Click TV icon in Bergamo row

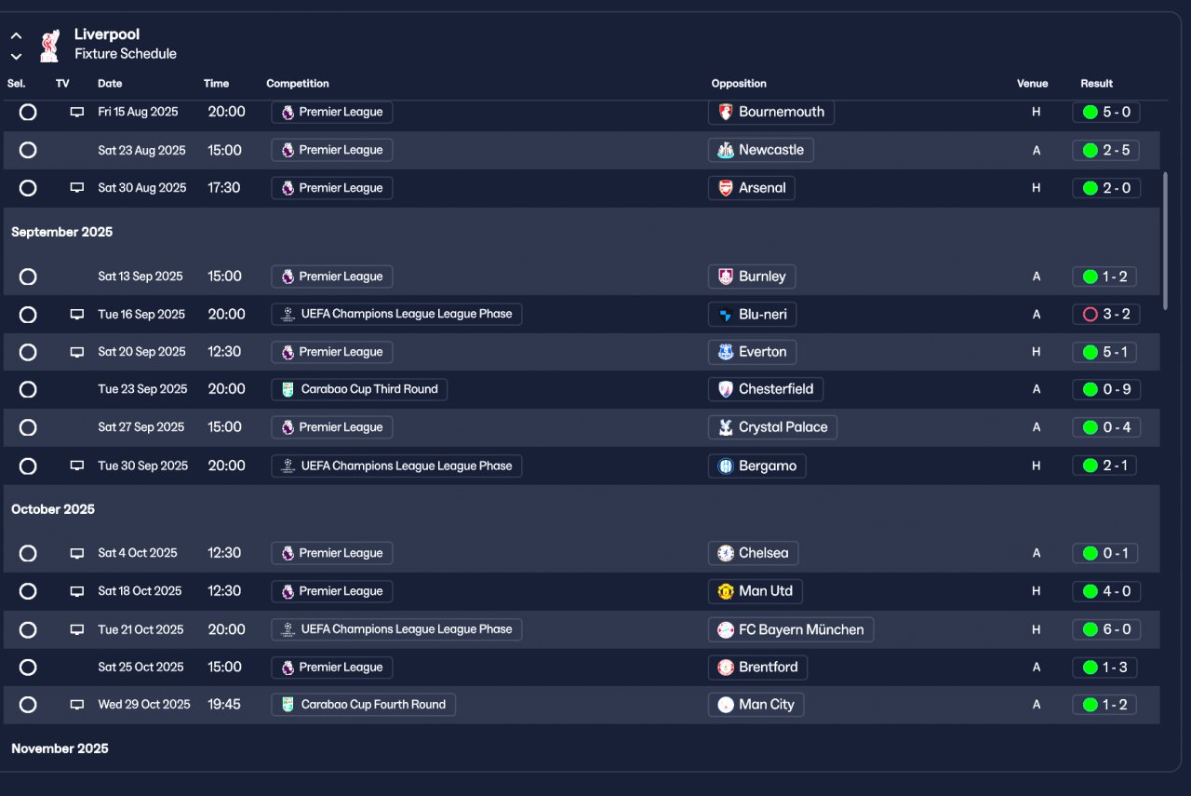77,465
